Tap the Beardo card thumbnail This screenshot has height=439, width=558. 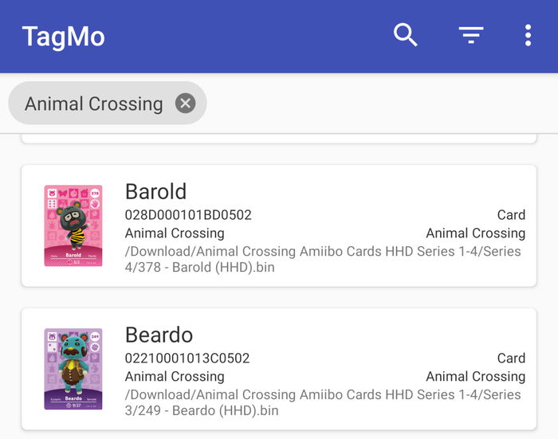[x=73, y=369]
